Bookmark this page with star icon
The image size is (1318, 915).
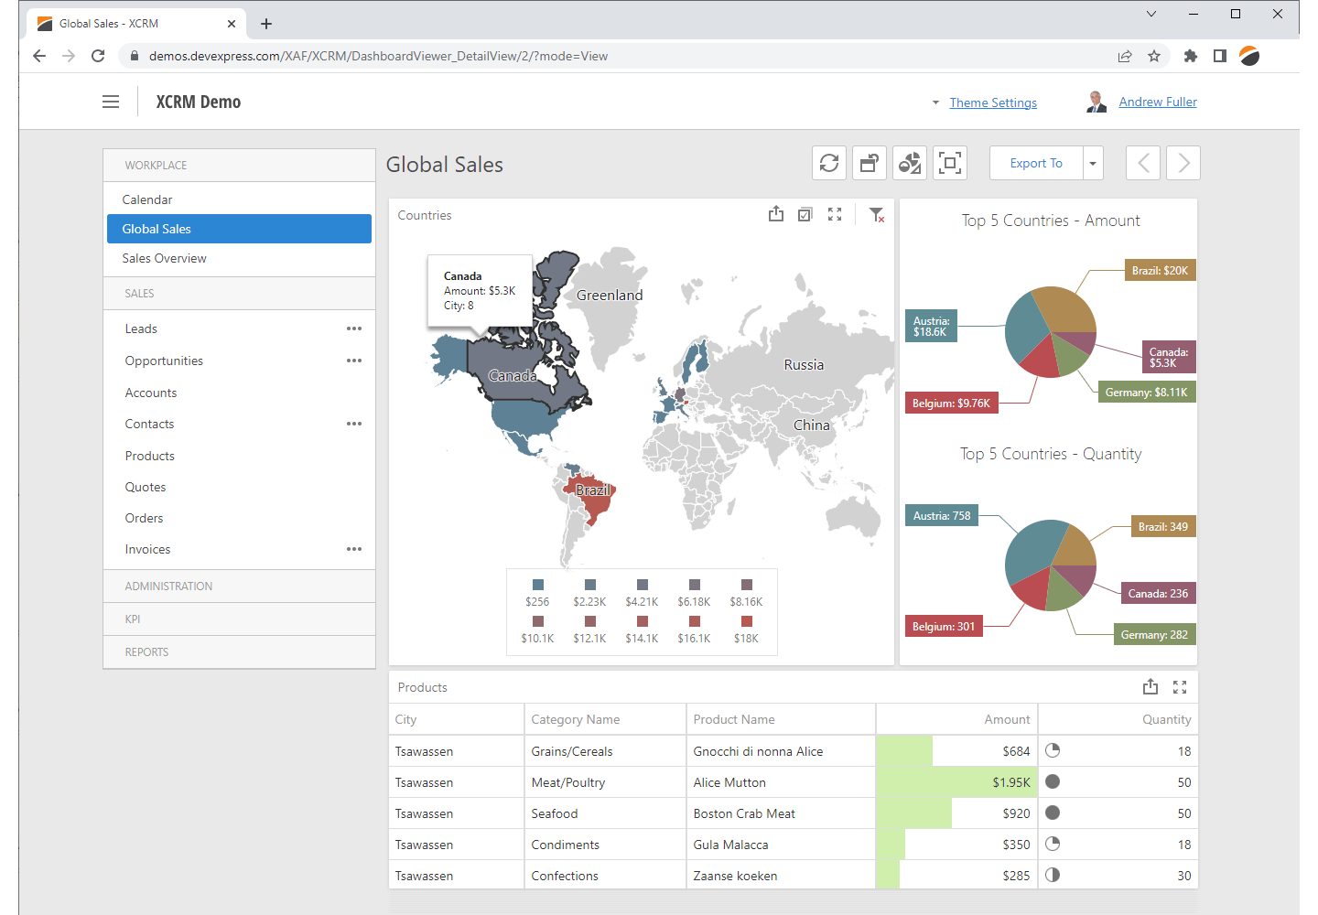point(1154,56)
